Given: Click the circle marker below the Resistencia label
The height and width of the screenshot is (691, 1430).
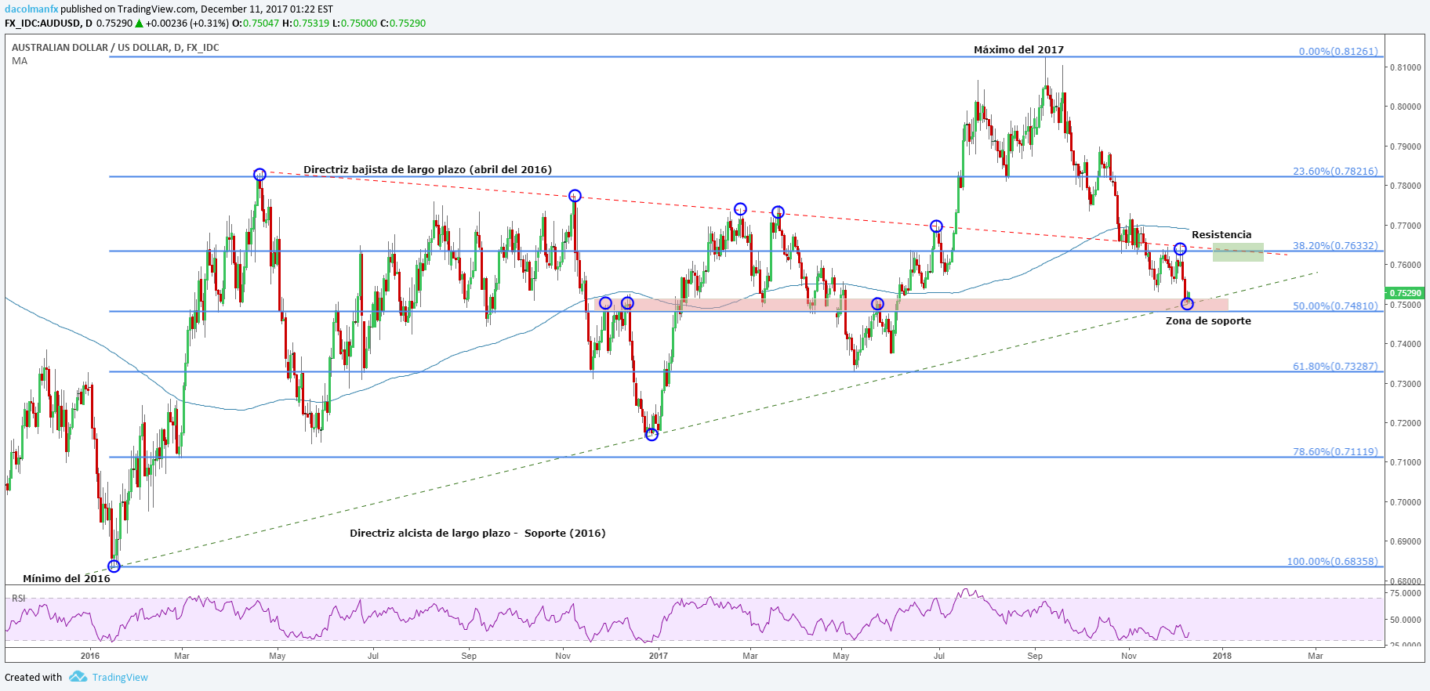Looking at the screenshot, I should pyautogui.click(x=1180, y=249).
